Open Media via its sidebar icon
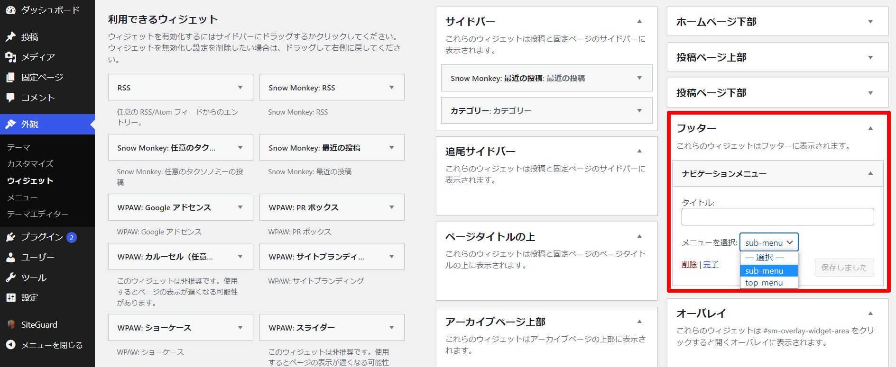 (x=10, y=57)
